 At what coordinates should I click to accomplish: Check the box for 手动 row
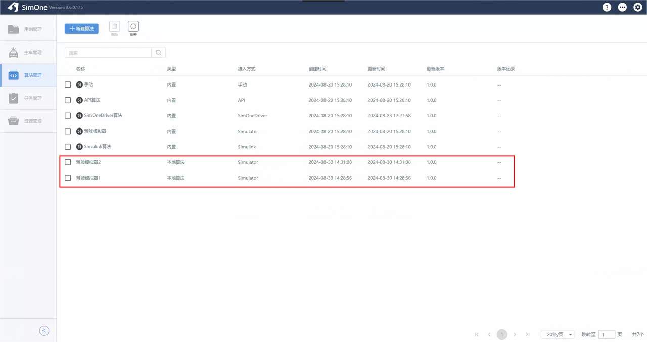(68, 84)
